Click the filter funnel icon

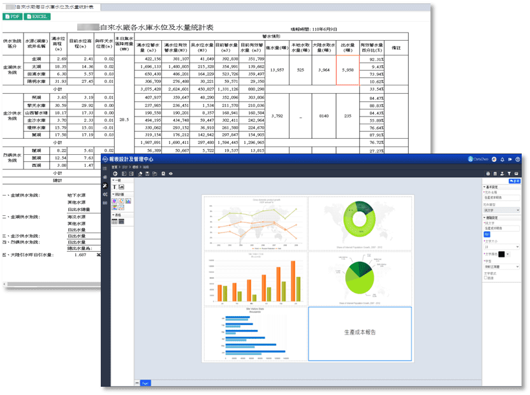[x=510, y=173]
